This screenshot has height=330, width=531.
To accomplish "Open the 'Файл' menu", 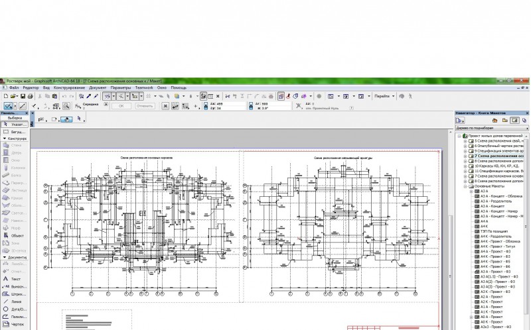I will (14, 87).
